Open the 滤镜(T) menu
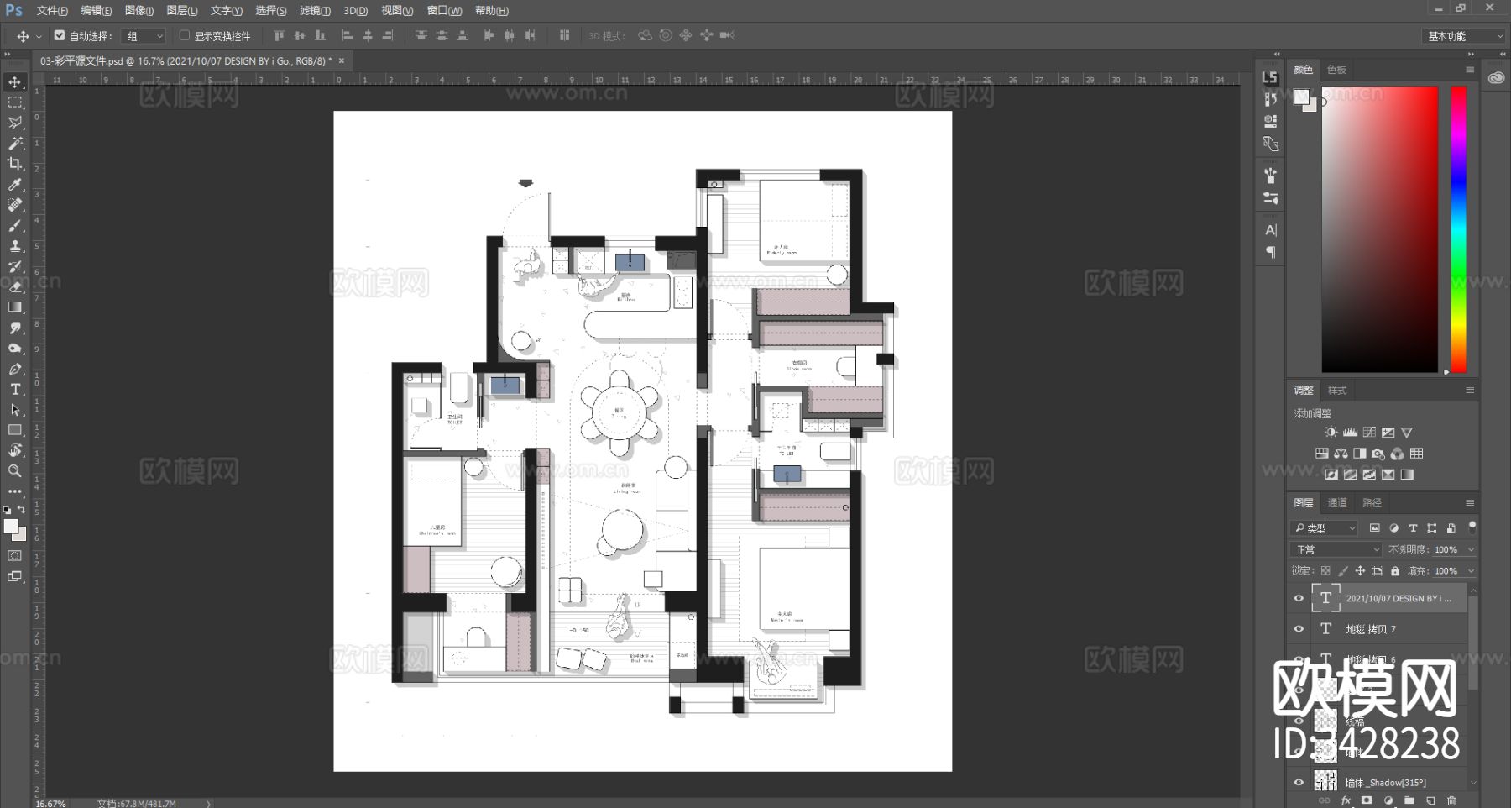This screenshot has height=808, width=1511. pyautogui.click(x=315, y=11)
